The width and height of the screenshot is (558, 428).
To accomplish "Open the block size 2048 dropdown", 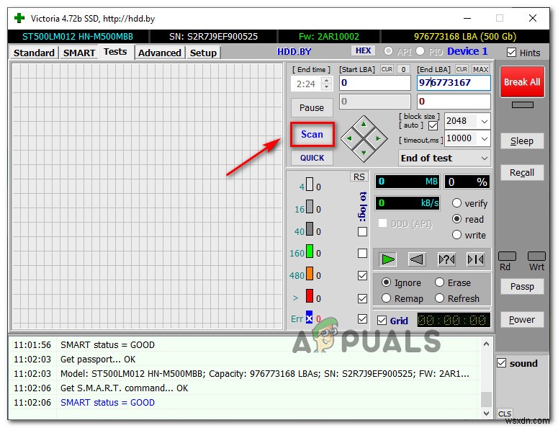I will (x=485, y=122).
